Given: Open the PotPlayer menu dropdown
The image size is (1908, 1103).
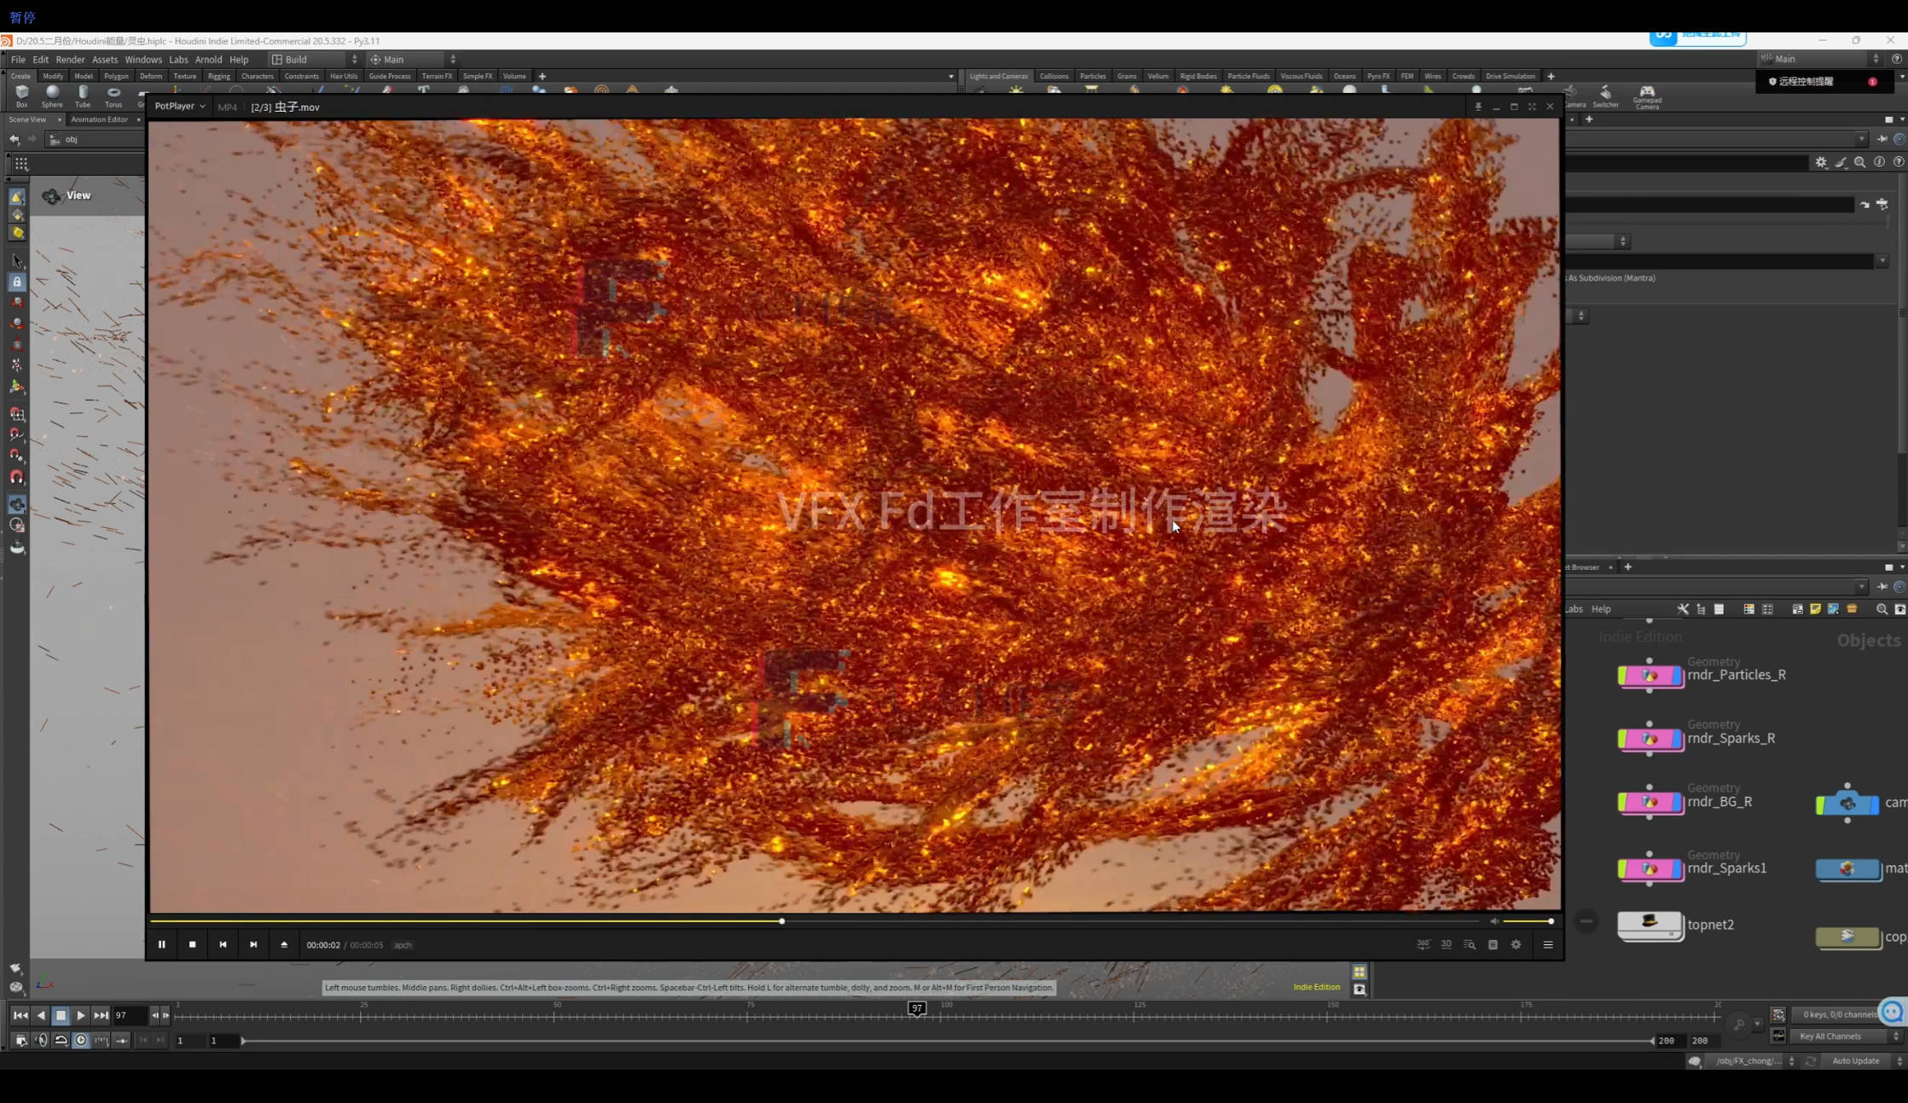Looking at the screenshot, I should 180,106.
